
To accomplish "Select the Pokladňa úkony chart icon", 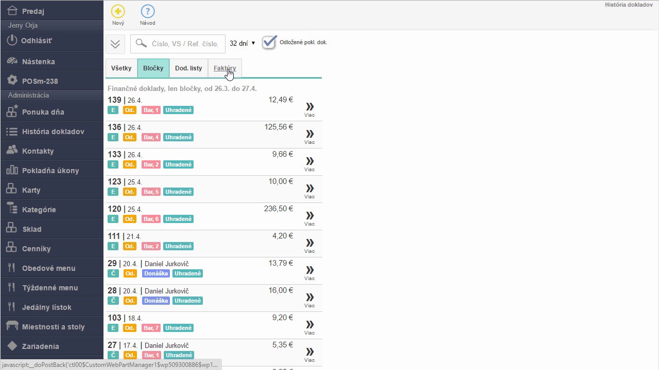I will pos(12,170).
